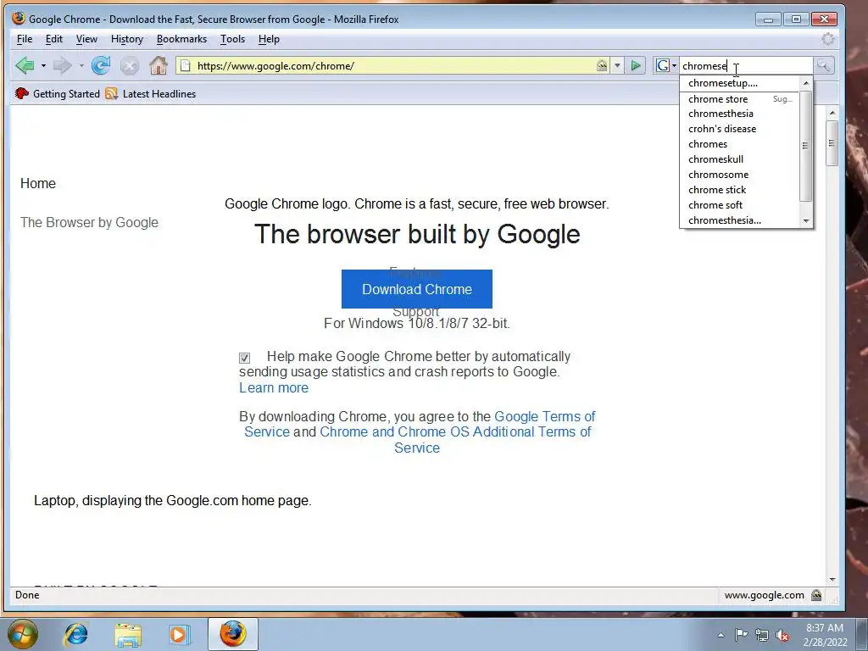Image resolution: width=868 pixels, height=651 pixels.
Task: Reload the page with the Refresh icon
Action: pyautogui.click(x=101, y=66)
